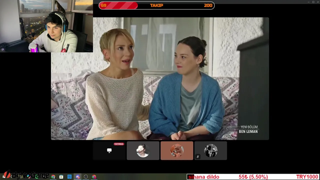The image size is (320, 180).
Task: Close the Discord window
Action: click(x=318, y=2)
